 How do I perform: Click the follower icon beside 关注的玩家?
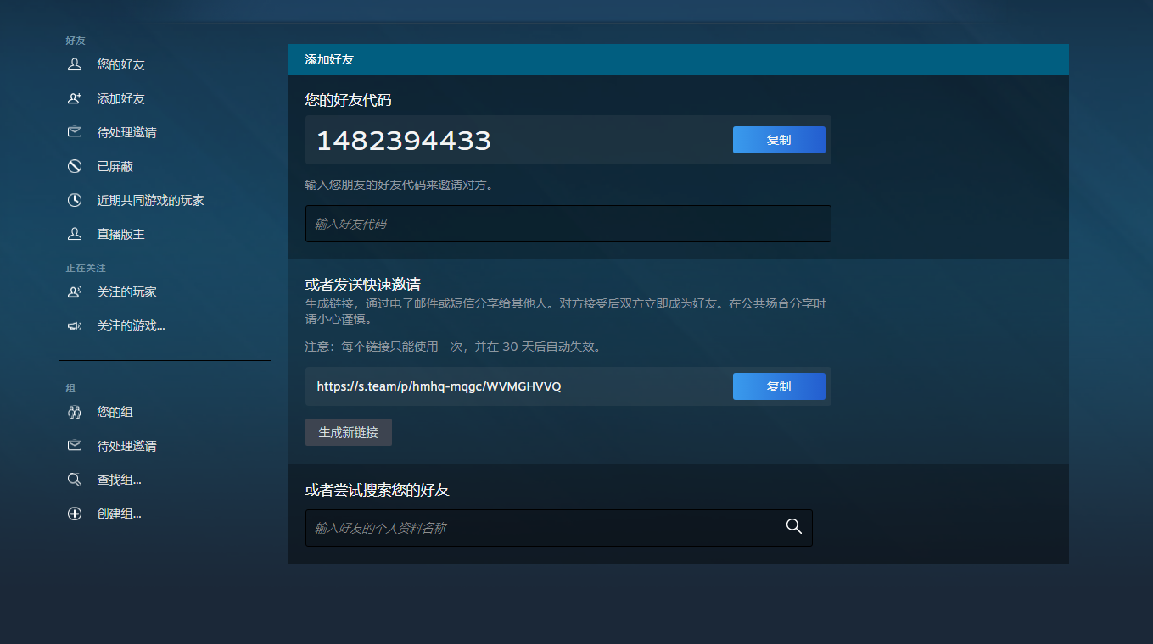(75, 291)
